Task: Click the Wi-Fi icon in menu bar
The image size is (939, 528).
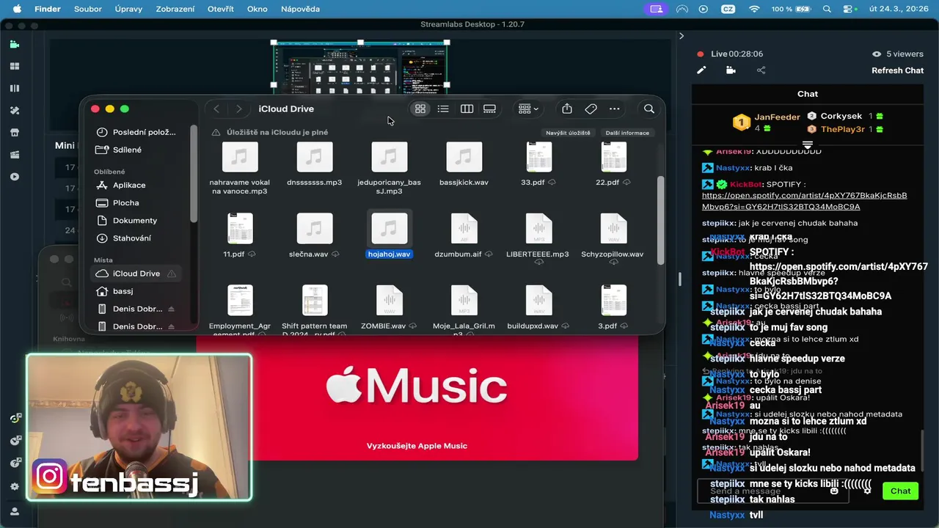Action: (754, 9)
